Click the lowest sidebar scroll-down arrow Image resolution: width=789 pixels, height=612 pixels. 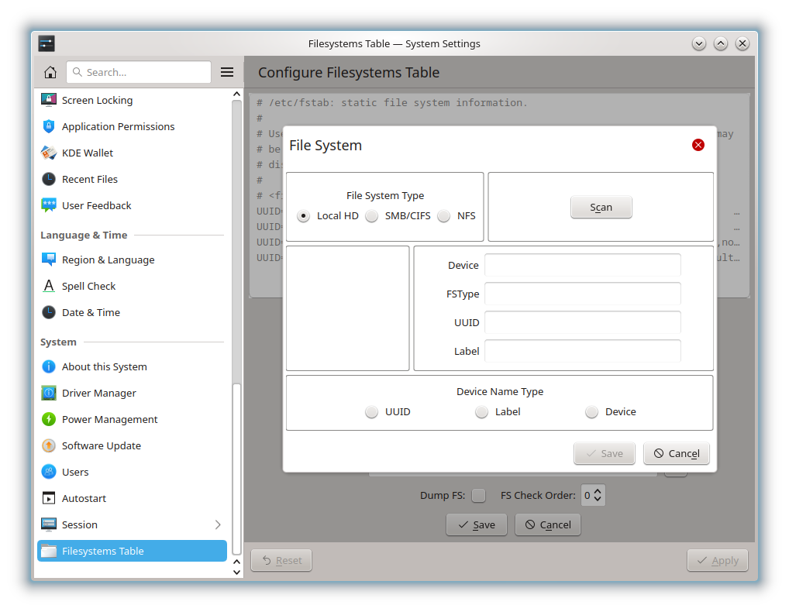coord(236,572)
